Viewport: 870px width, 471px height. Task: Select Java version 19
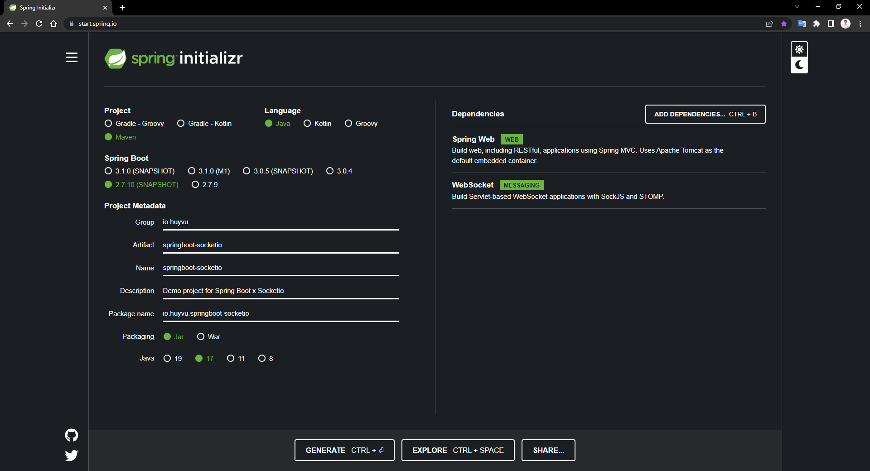point(173,359)
